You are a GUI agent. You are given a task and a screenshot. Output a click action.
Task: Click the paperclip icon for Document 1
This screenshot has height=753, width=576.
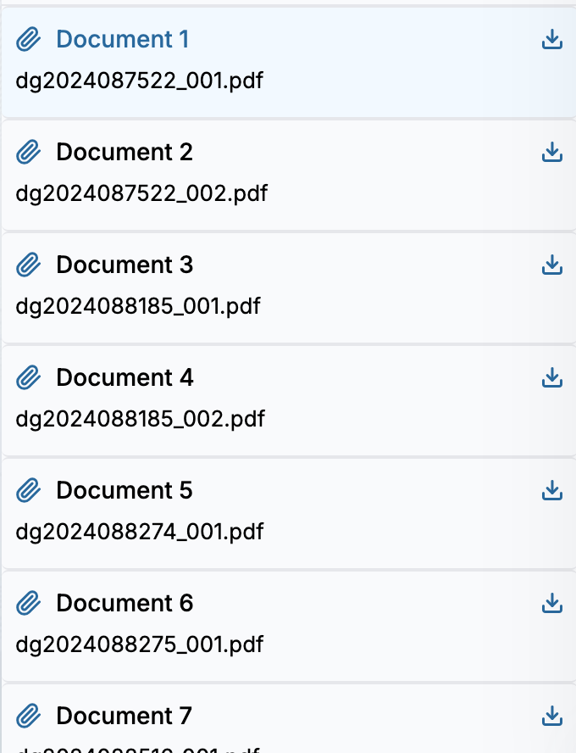tap(29, 40)
